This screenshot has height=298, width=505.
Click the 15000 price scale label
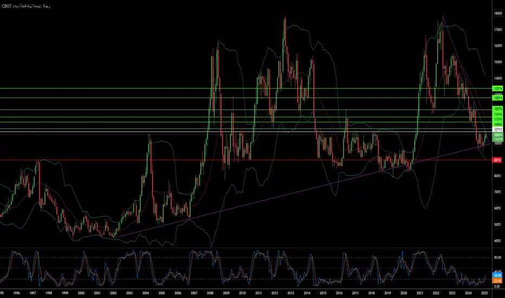498,62
